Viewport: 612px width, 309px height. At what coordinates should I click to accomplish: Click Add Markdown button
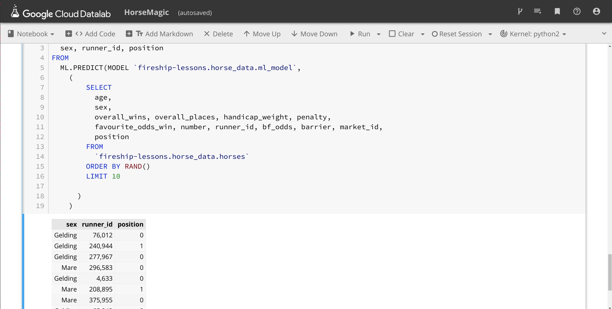pyautogui.click(x=159, y=34)
